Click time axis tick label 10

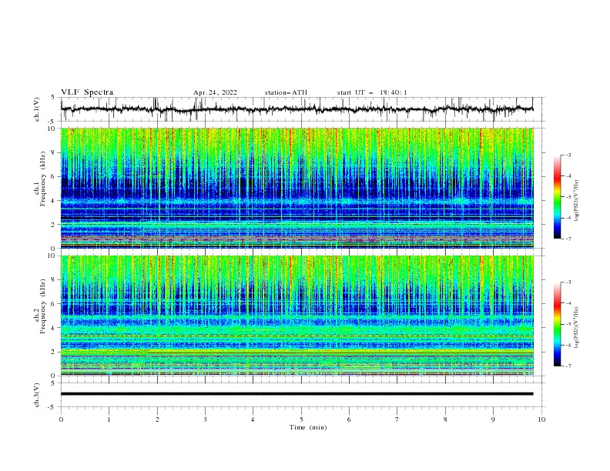(541, 419)
